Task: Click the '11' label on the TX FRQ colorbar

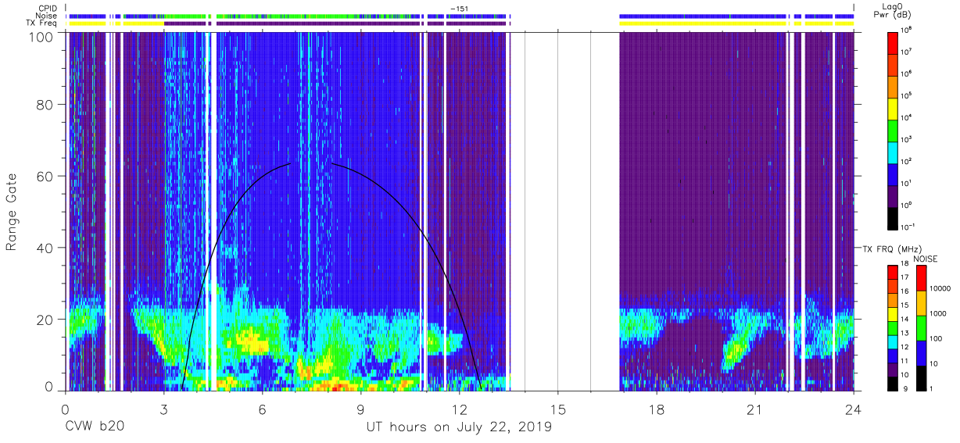Action: [x=904, y=360]
